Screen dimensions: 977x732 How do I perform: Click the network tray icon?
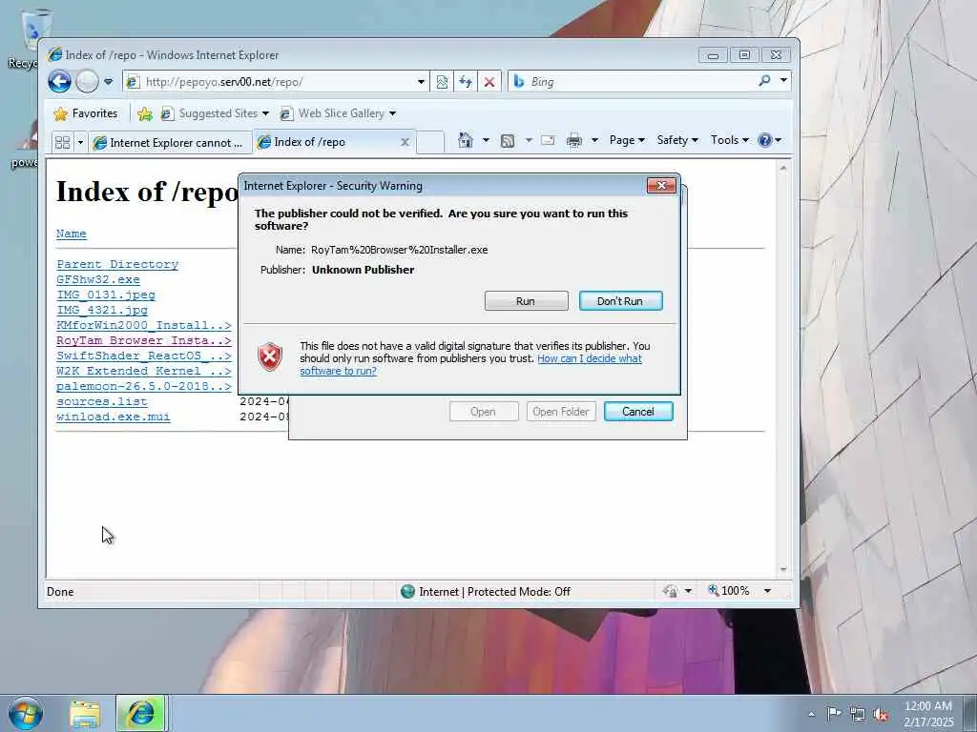(858, 715)
